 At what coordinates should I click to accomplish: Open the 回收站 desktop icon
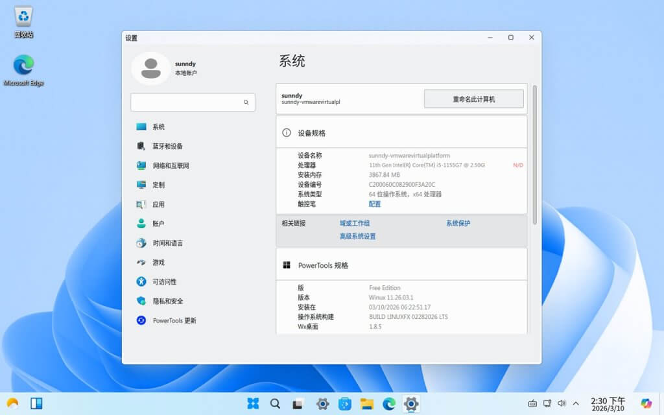click(23, 23)
